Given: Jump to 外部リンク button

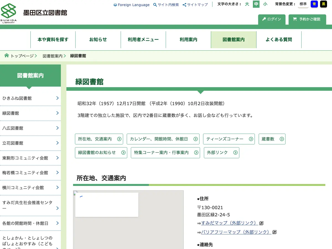Looking at the screenshot, I should pos(222,152).
